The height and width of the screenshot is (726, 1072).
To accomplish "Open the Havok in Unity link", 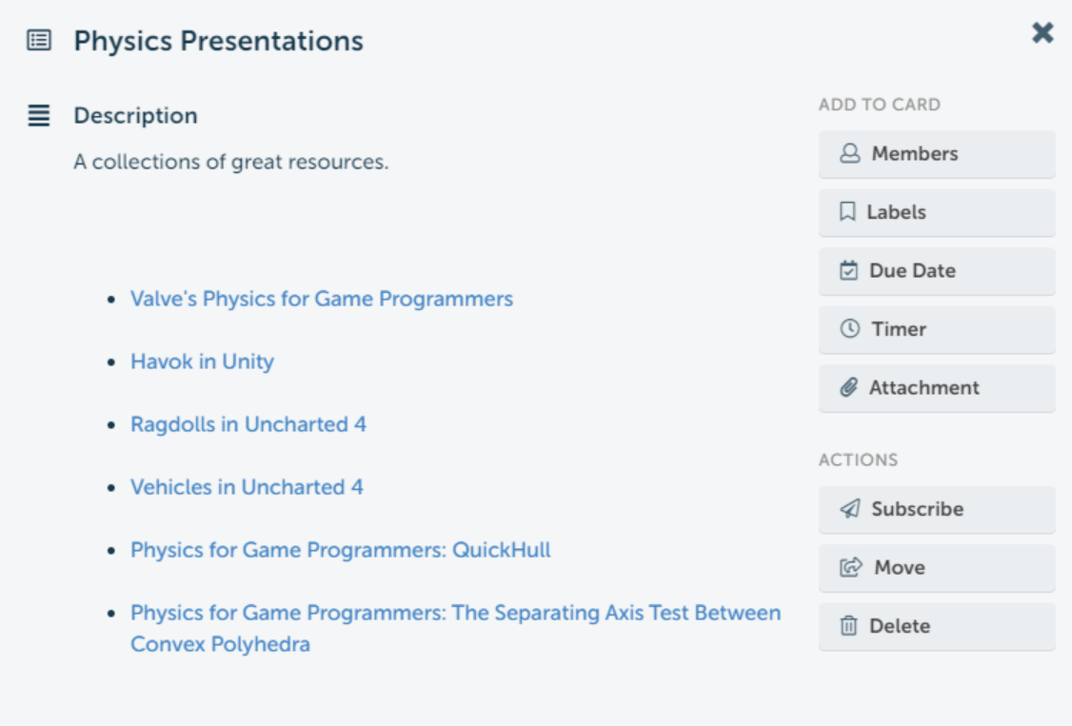I will (202, 362).
